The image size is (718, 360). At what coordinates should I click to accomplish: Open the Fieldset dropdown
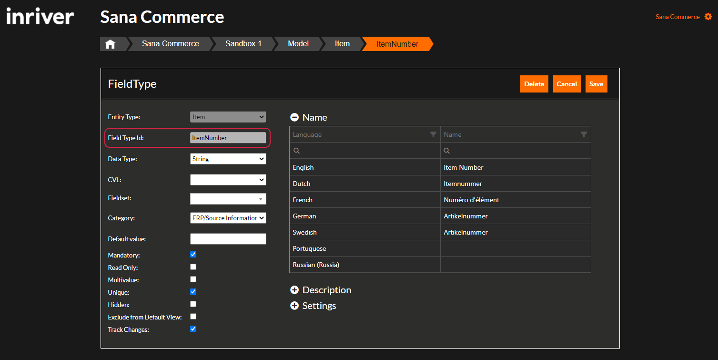pos(228,199)
